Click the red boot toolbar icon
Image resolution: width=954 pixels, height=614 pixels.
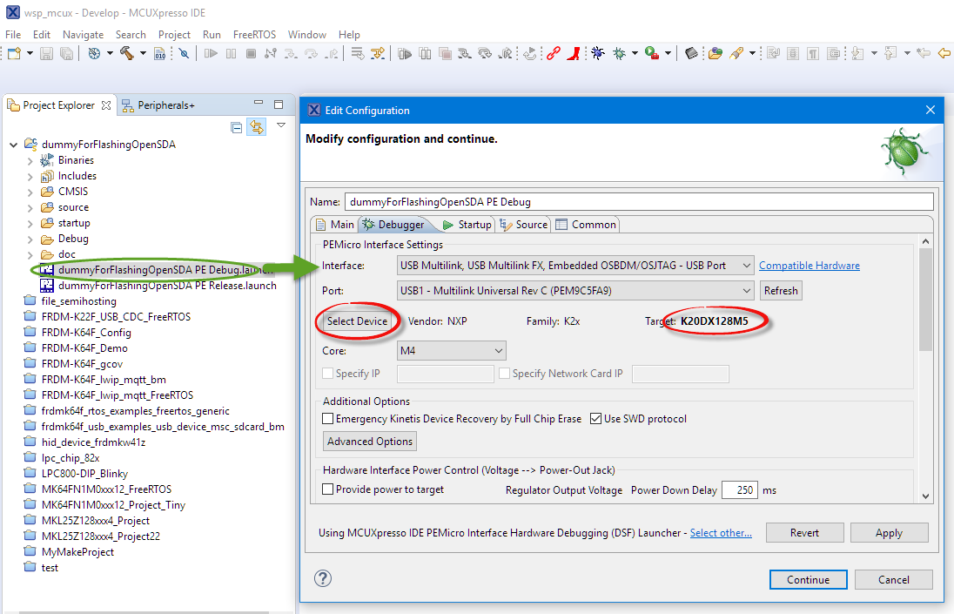[x=573, y=53]
